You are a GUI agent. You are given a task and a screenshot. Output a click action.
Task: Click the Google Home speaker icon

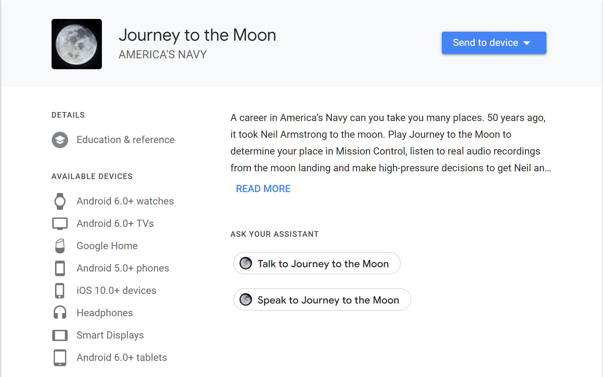(x=60, y=246)
